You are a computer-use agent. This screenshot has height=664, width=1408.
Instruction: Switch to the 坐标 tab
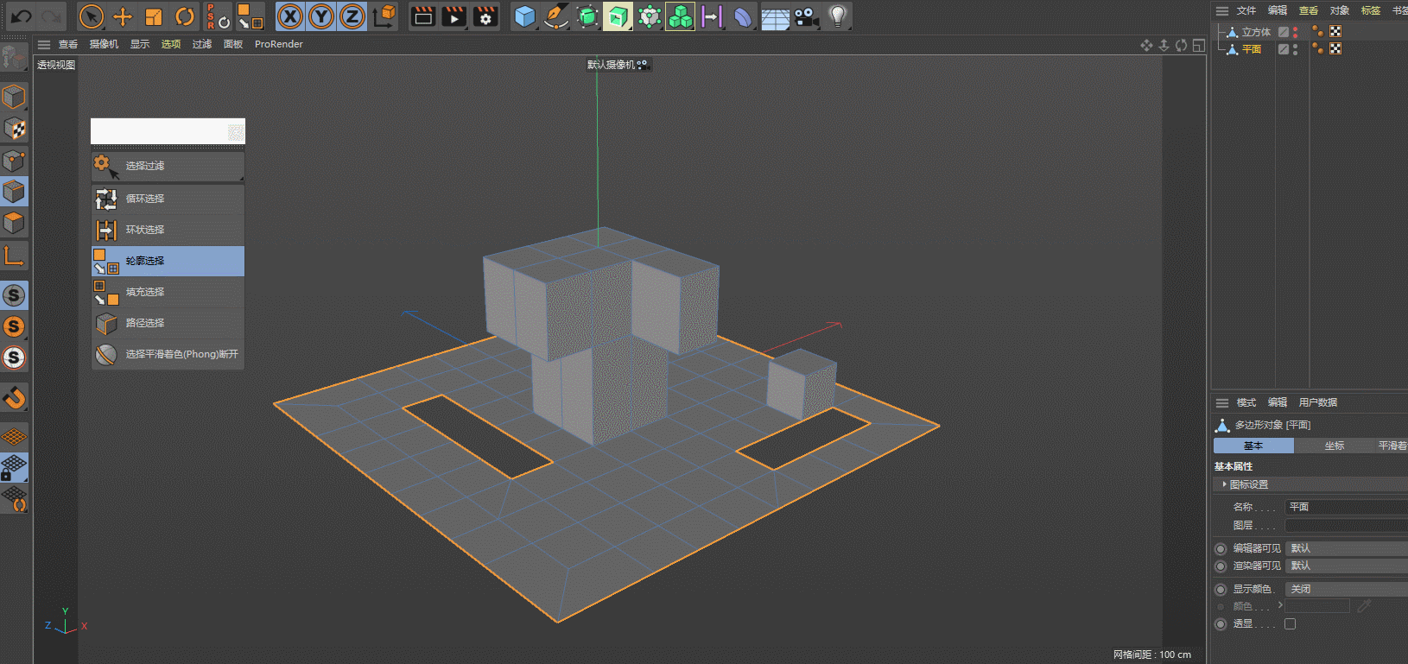pyautogui.click(x=1334, y=446)
